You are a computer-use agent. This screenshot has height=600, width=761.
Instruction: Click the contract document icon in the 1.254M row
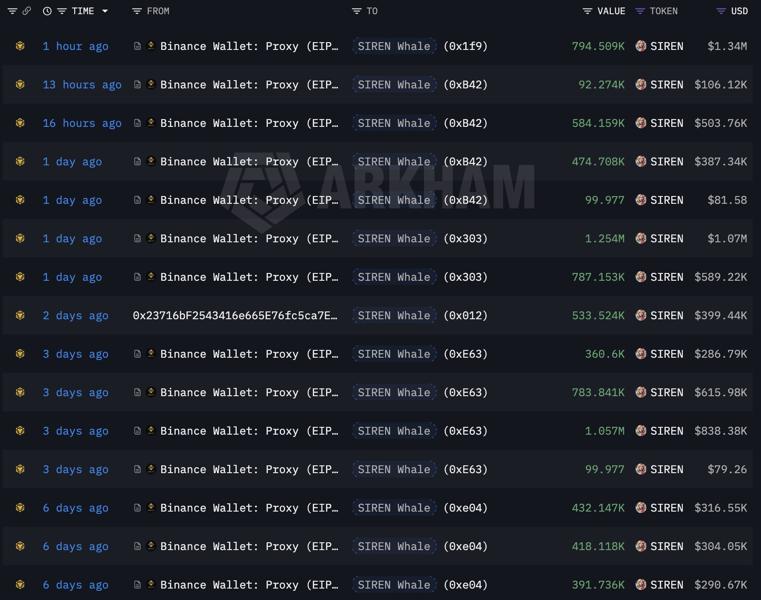(x=137, y=238)
